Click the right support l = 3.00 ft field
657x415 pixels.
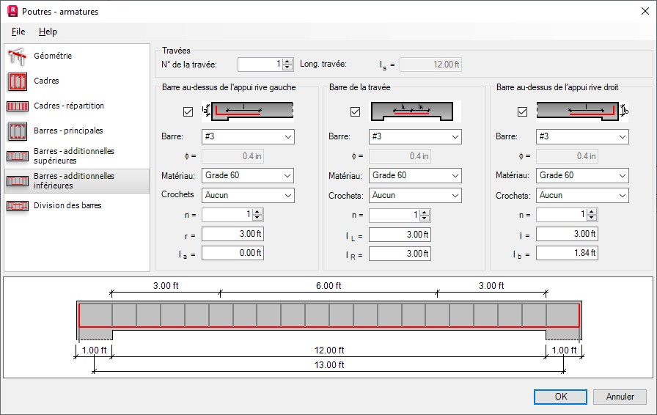(567, 234)
